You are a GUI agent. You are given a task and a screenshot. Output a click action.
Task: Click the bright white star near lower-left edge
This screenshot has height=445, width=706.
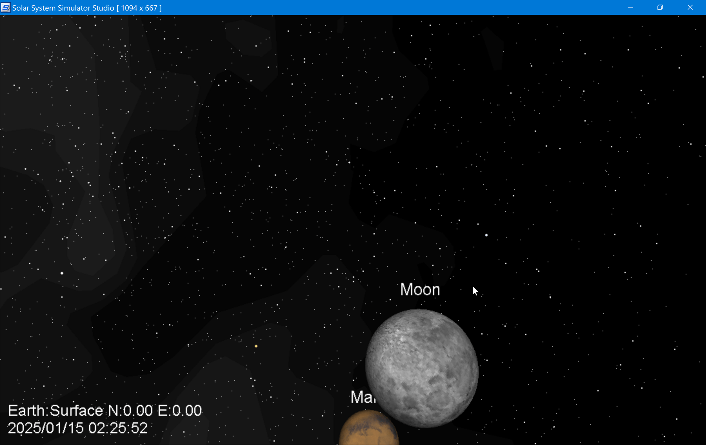62,273
